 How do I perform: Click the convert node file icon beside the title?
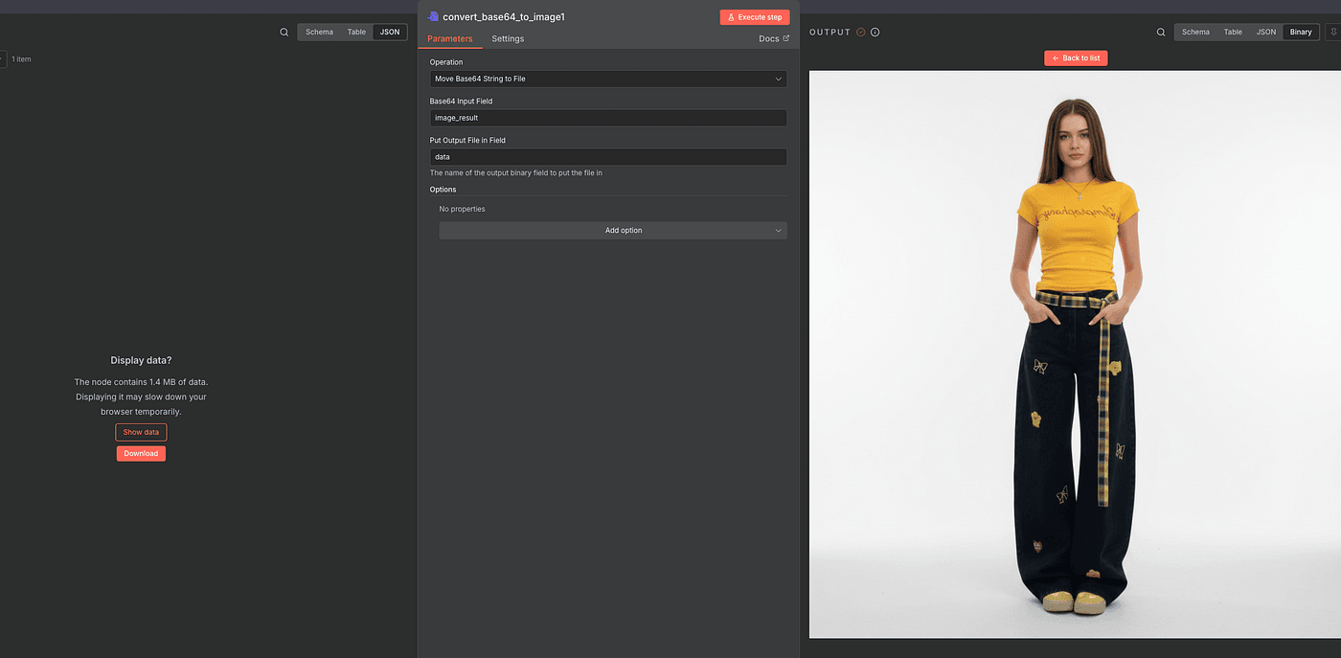click(433, 16)
